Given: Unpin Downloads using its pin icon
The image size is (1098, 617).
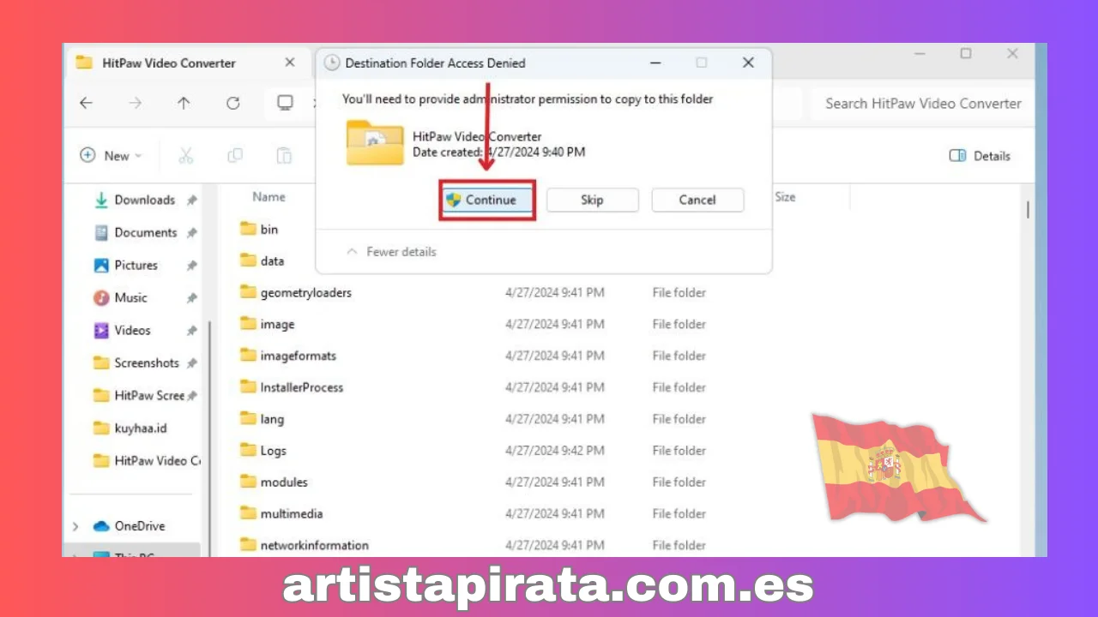Looking at the screenshot, I should pyautogui.click(x=192, y=200).
